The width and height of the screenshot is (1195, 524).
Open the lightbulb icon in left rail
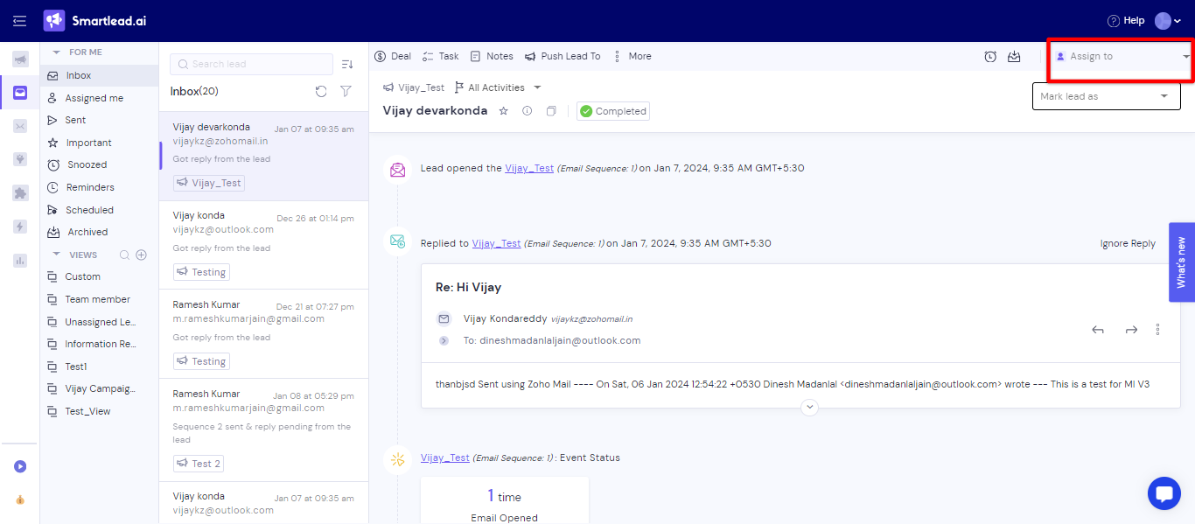[19, 159]
